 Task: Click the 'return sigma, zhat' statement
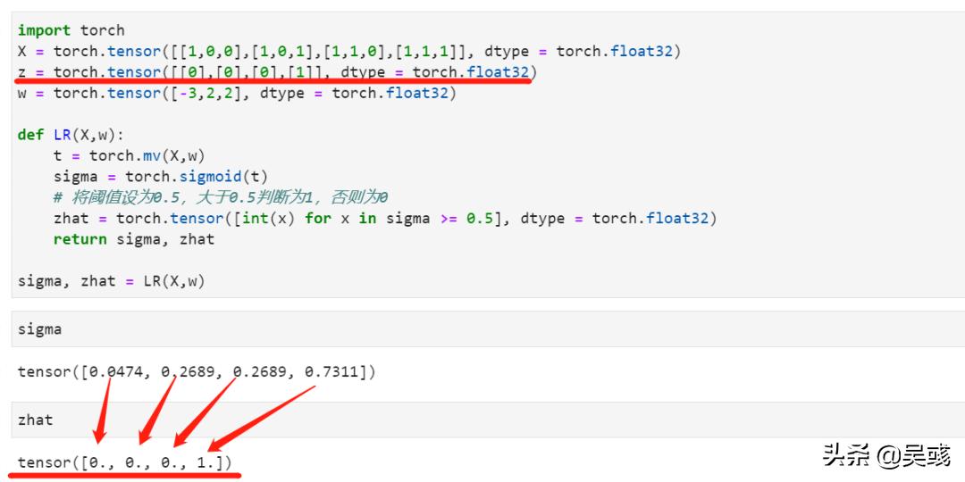coord(133,238)
